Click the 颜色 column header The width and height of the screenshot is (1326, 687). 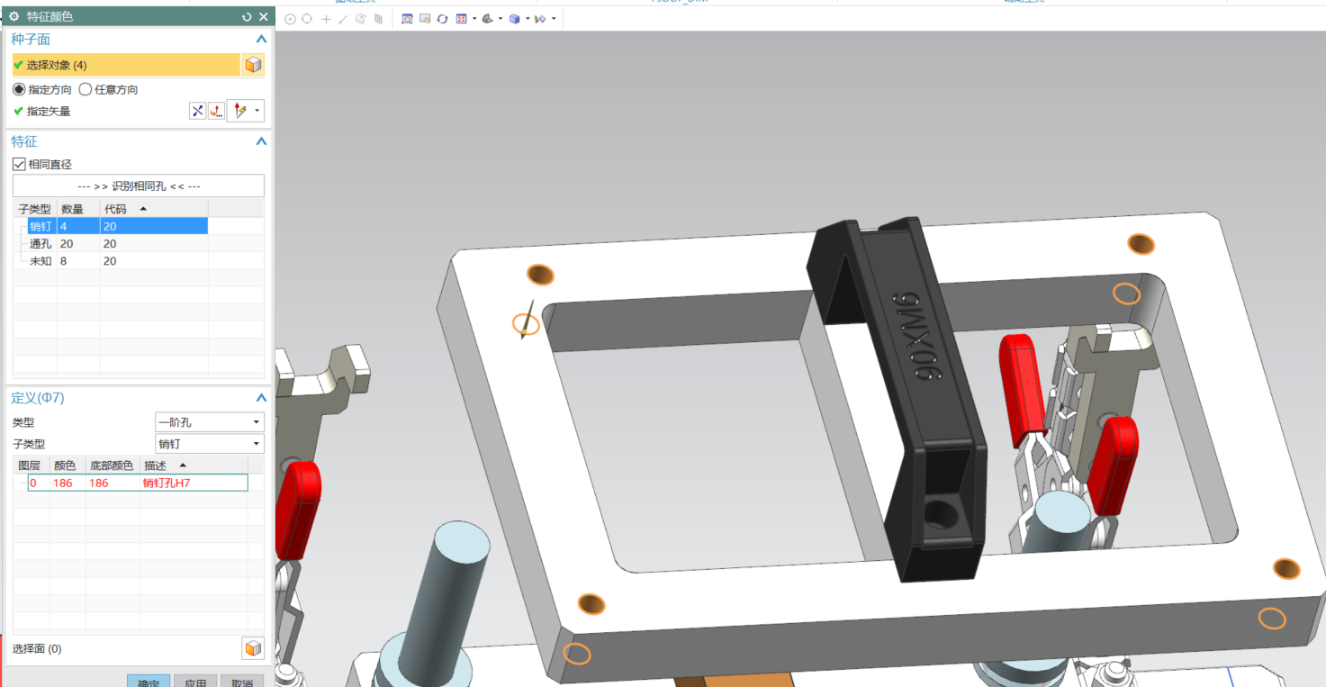[x=68, y=466]
